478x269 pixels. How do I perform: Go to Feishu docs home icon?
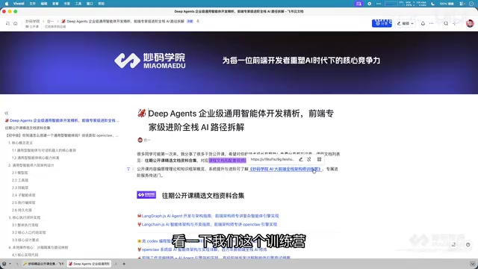click(15, 23)
